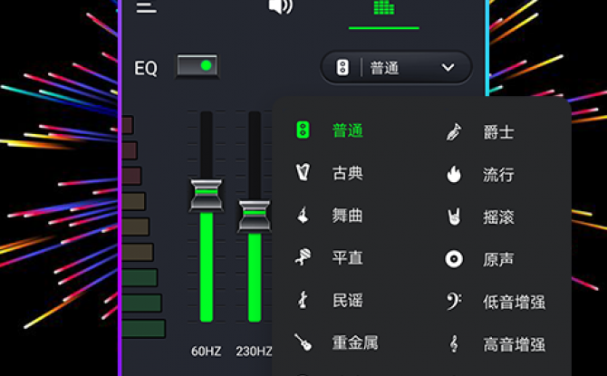The image size is (607, 376).
Task: Click the bass clef icon for 低音增强
Action: [454, 302]
